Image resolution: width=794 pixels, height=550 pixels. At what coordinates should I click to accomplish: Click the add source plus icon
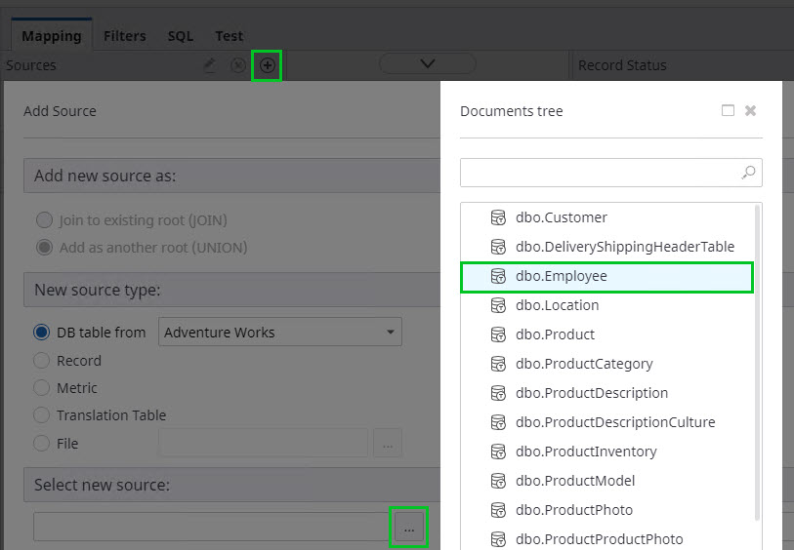tap(267, 65)
